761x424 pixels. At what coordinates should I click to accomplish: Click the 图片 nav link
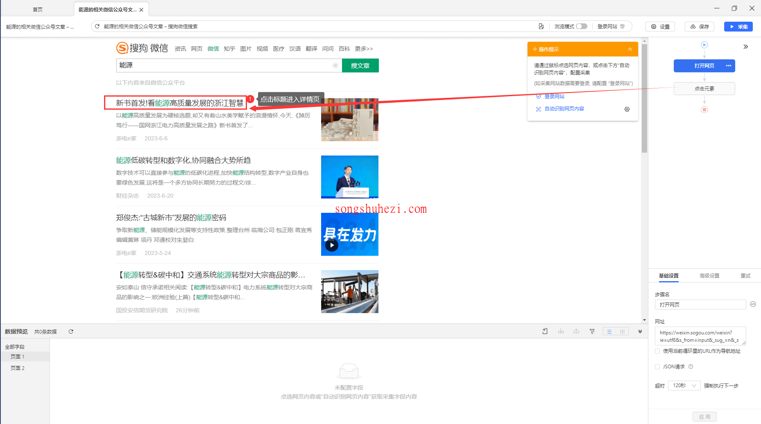[246, 49]
